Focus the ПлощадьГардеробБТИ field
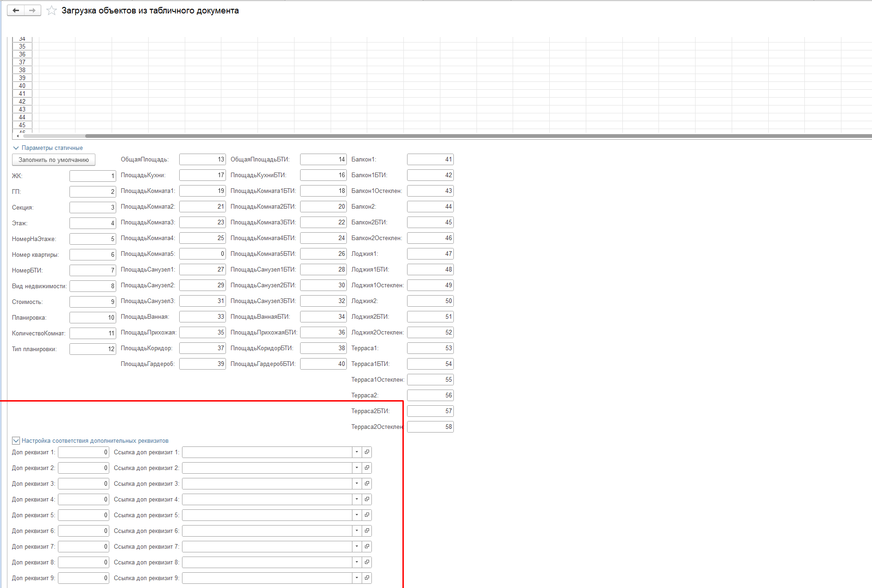872x588 pixels. pos(323,364)
